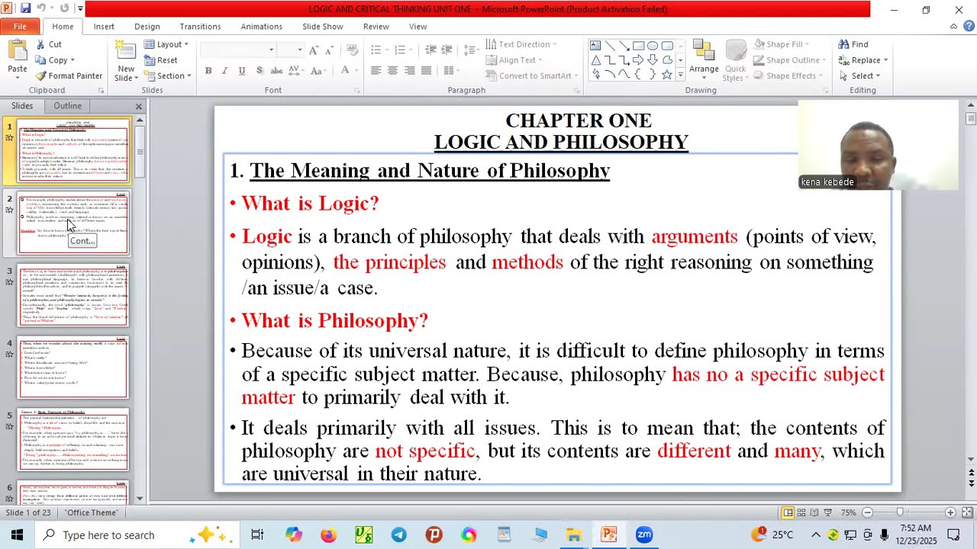Click the Paste clipboard icon
The image size is (977, 549).
pos(17,51)
